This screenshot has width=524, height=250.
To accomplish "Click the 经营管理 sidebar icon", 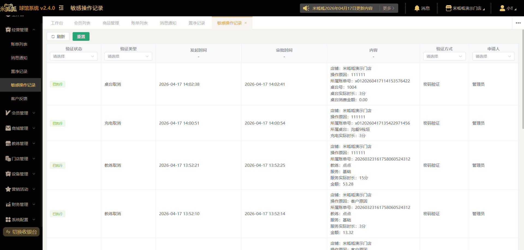I will (x=8, y=30).
